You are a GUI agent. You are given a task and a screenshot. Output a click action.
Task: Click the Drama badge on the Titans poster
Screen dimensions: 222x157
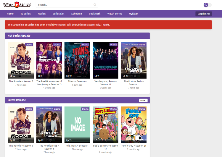85,45
